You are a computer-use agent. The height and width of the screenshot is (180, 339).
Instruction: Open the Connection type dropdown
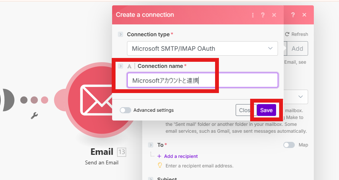point(202,48)
